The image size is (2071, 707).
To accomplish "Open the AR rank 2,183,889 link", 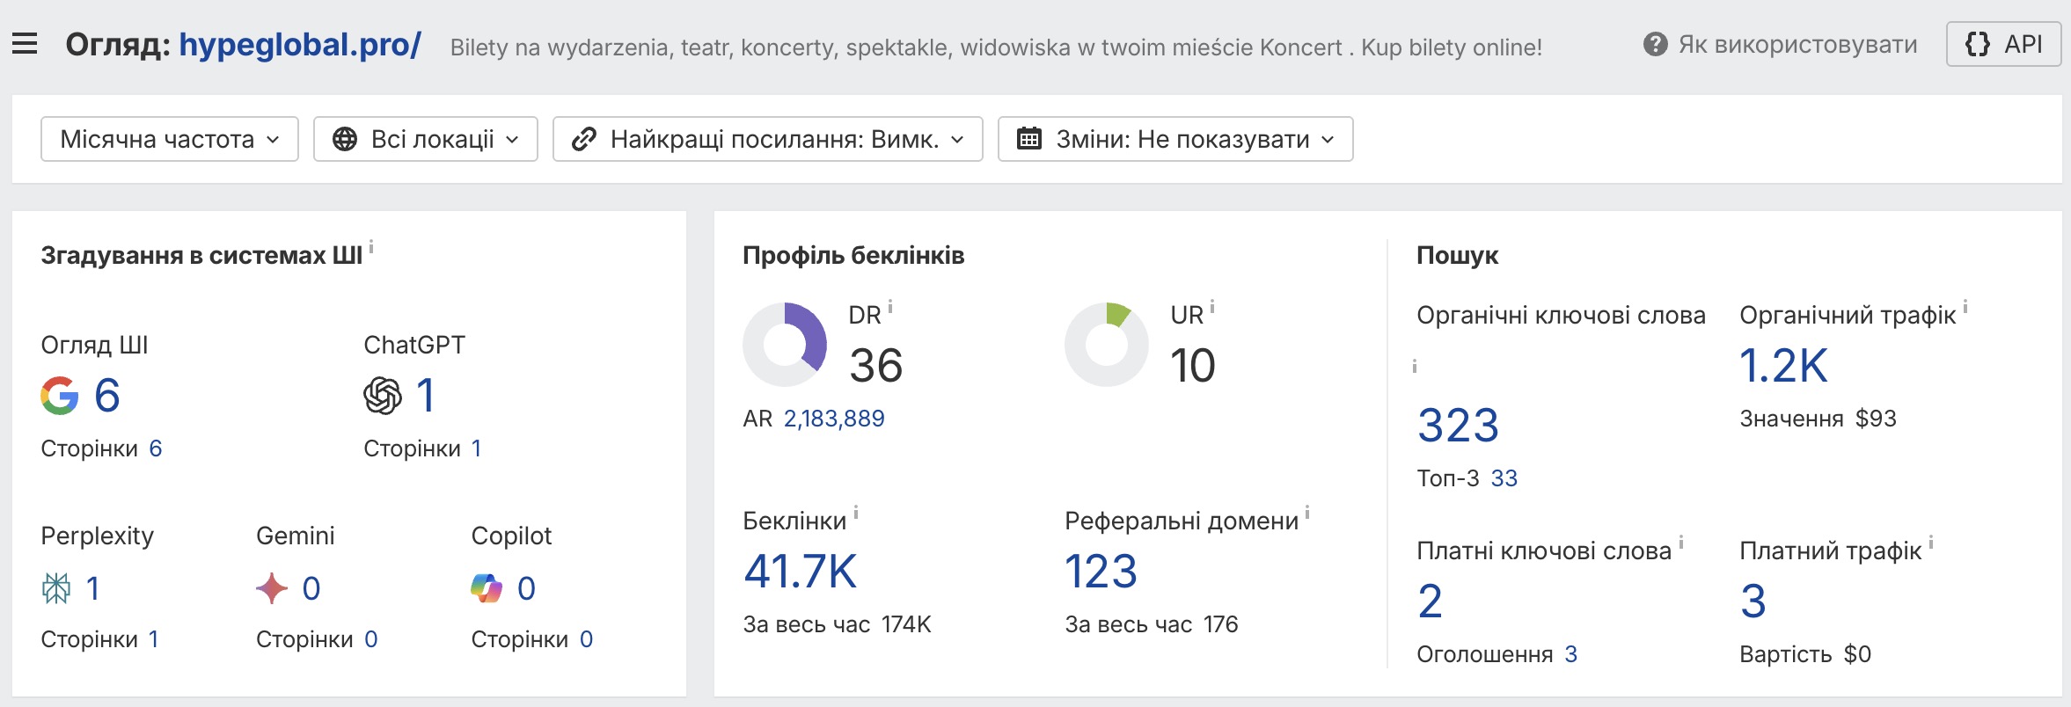I will pos(834,419).
